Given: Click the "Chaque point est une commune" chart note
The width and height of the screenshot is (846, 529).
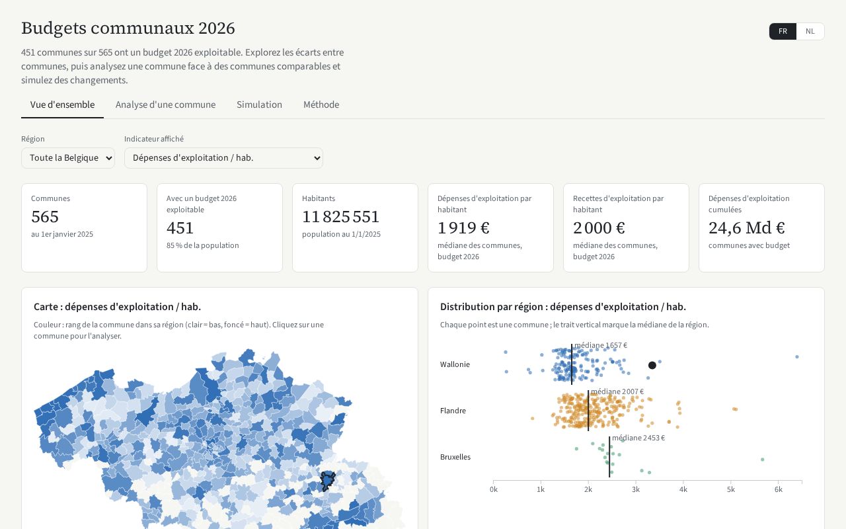Looking at the screenshot, I should 574,325.
